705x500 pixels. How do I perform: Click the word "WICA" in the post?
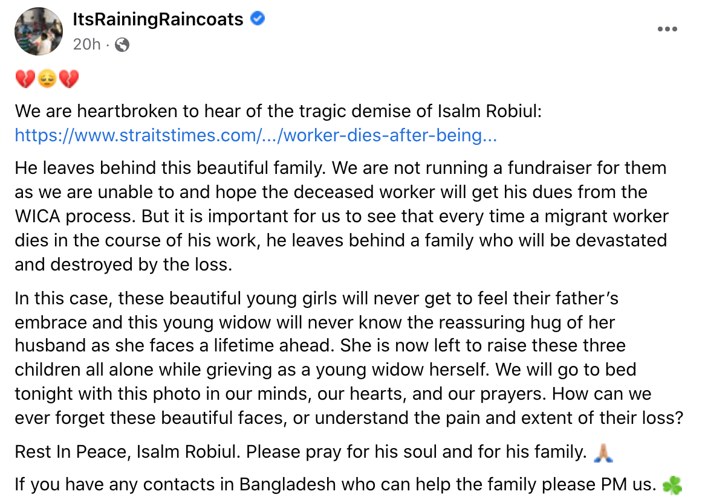40,216
